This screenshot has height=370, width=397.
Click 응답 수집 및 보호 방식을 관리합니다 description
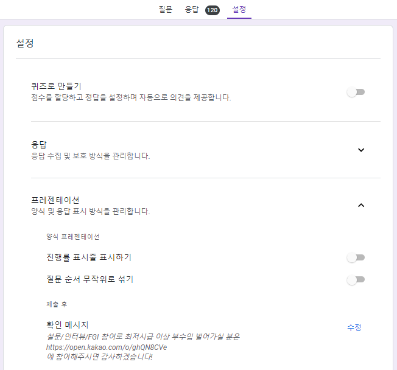(90, 156)
